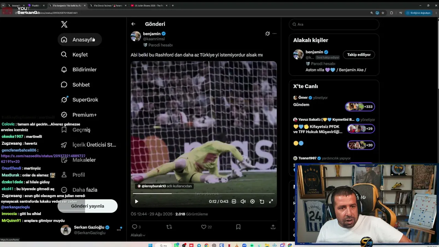
Task: Expand video to fullscreen
Action: point(271,201)
